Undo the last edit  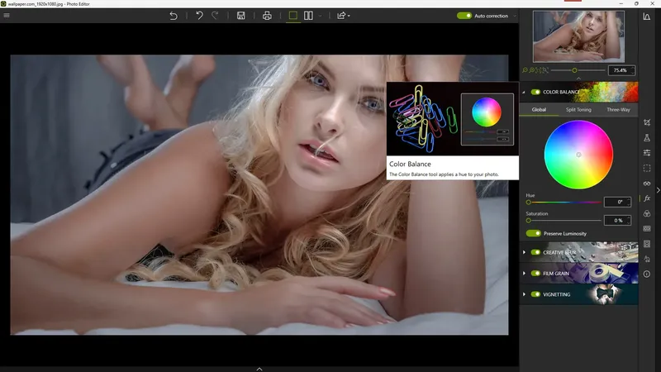[x=199, y=16]
